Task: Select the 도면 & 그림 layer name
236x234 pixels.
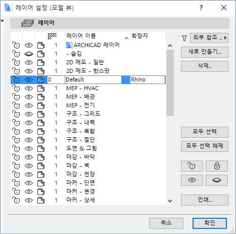Action: (81, 148)
